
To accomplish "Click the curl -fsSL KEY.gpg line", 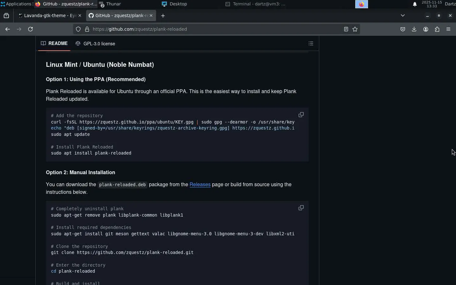I will click(x=173, y=122).
